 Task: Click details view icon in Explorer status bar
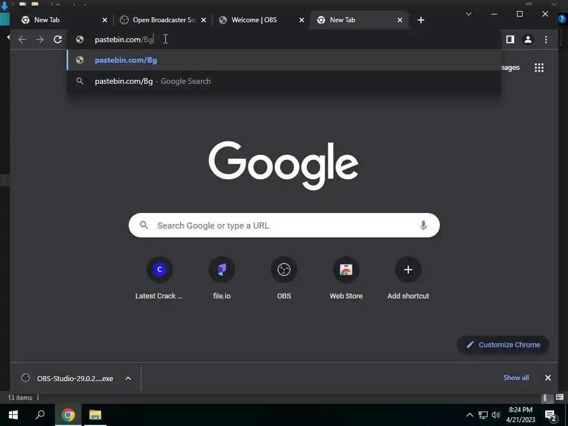[x=546, y=398]
